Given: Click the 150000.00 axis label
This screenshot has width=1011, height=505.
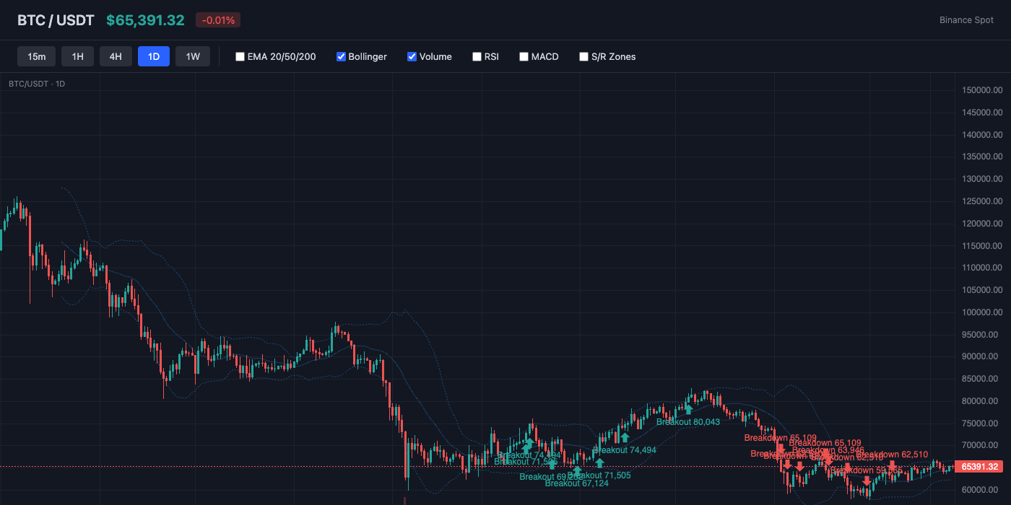Looking at the screenshot, I should point(982,90).
